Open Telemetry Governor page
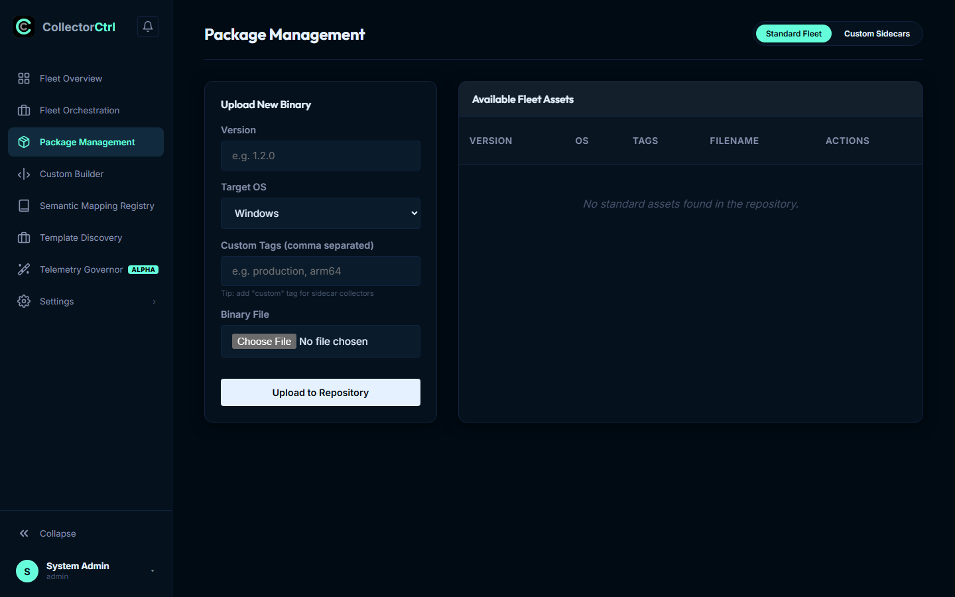 coord(86,269)
